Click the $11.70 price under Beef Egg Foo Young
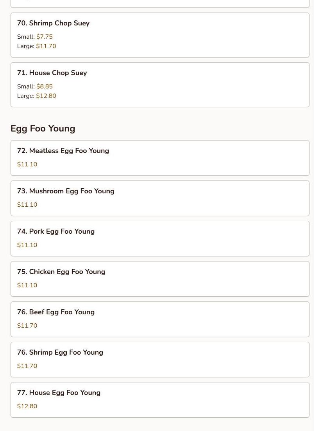The height and width of the screenshot is (431, 322). (27, 326)
